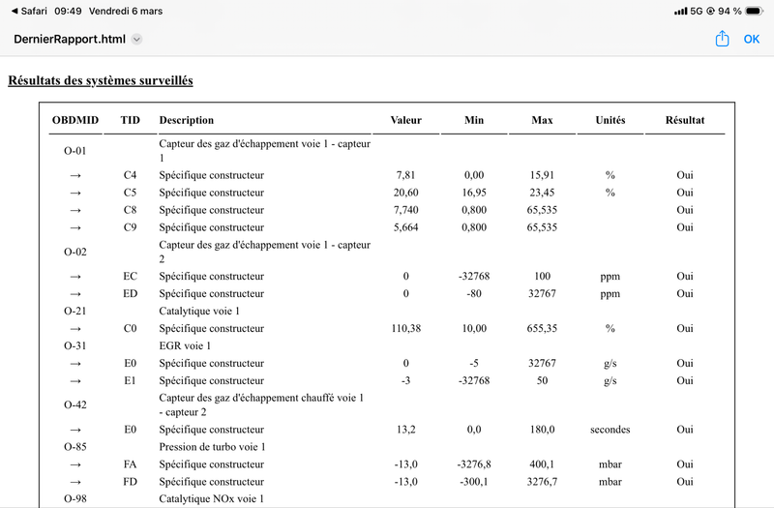774x508 pixels.
Task: Click the arrow in the FA row
Action: [x=75, y=464]
